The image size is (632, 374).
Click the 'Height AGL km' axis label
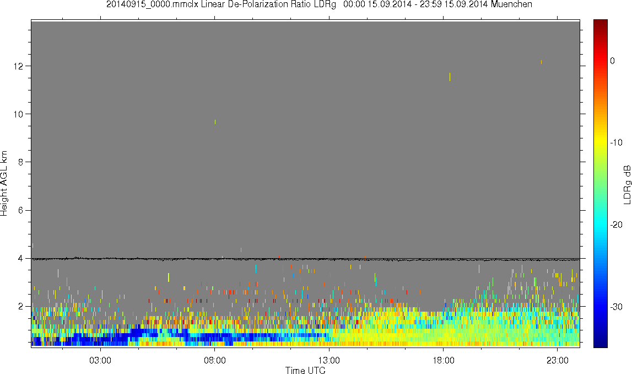click(x=4, y=184)
